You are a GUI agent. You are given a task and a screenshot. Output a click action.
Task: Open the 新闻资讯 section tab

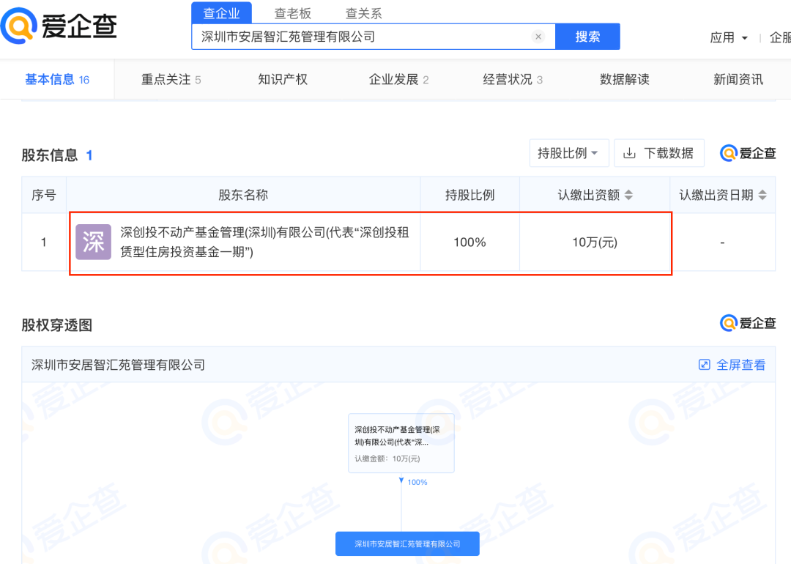pos(738,79)
